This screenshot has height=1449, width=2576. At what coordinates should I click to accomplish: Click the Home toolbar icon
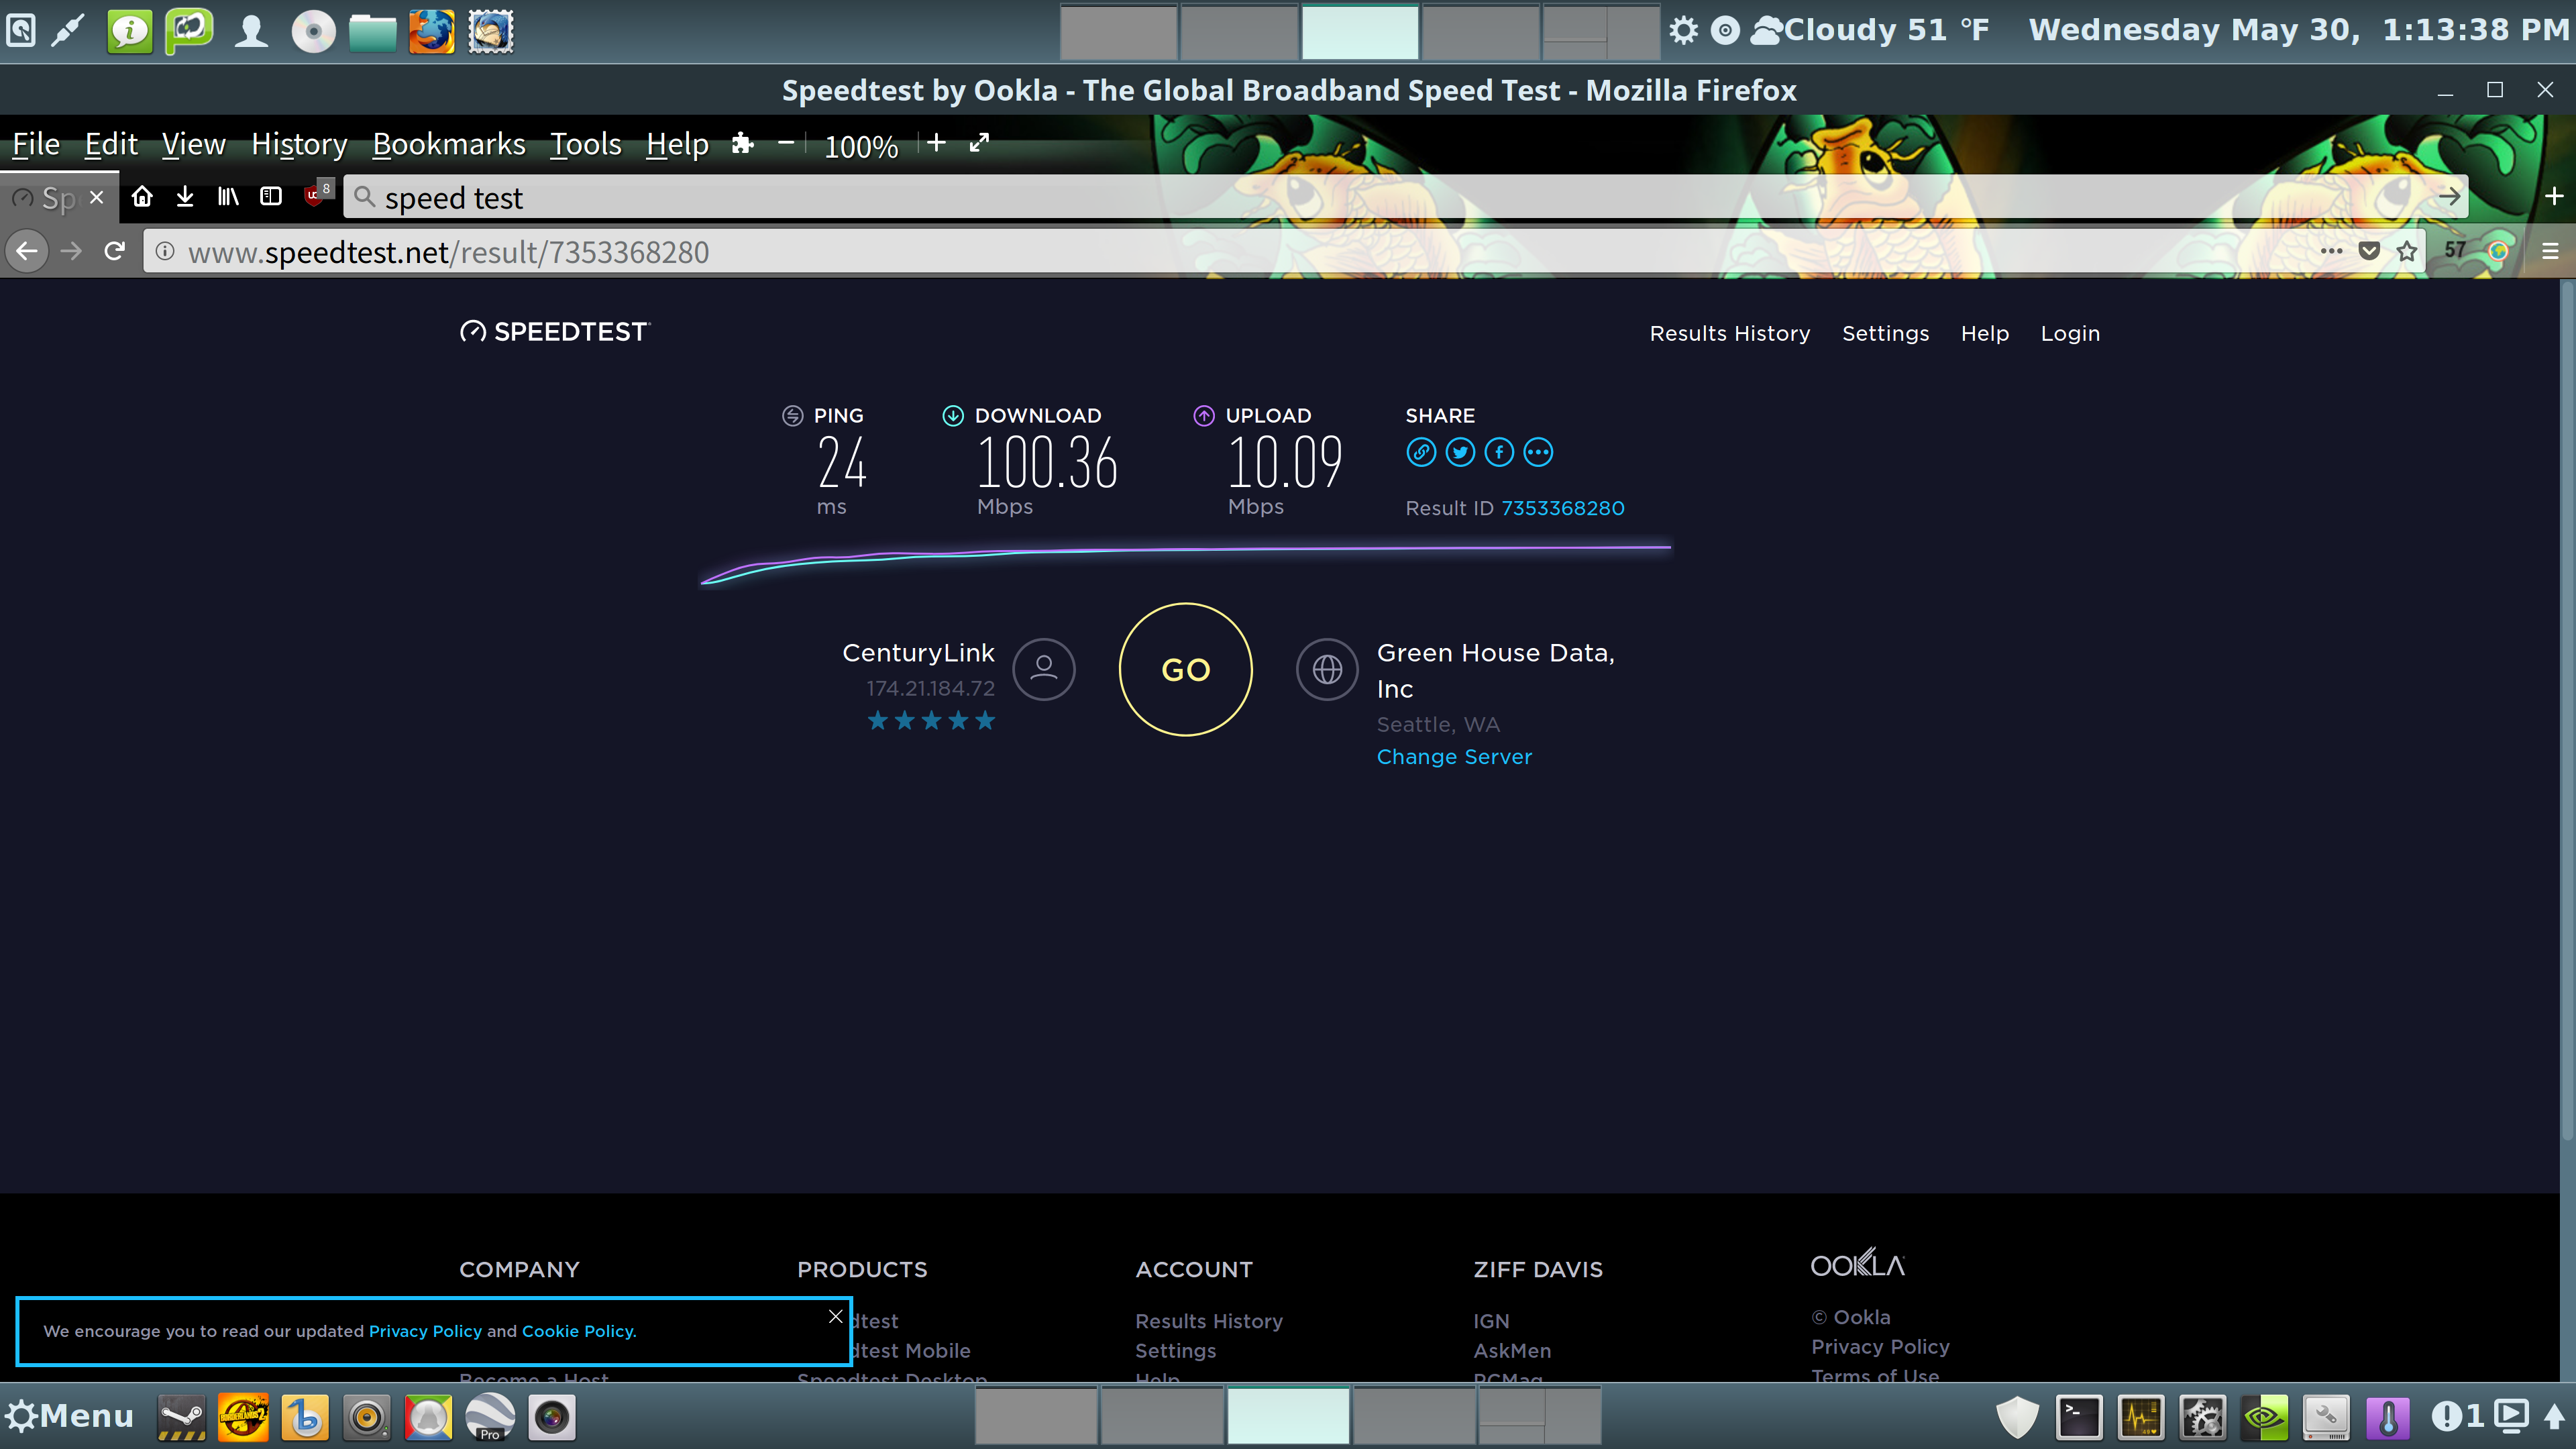142,197
